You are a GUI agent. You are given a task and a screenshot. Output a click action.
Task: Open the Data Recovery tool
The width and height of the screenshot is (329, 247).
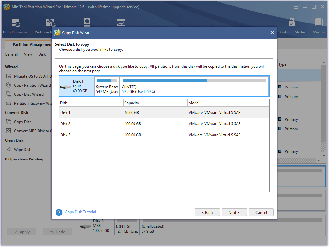[15, 26]
